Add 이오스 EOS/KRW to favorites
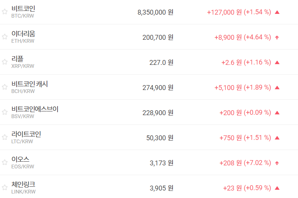 click(5, 162)
